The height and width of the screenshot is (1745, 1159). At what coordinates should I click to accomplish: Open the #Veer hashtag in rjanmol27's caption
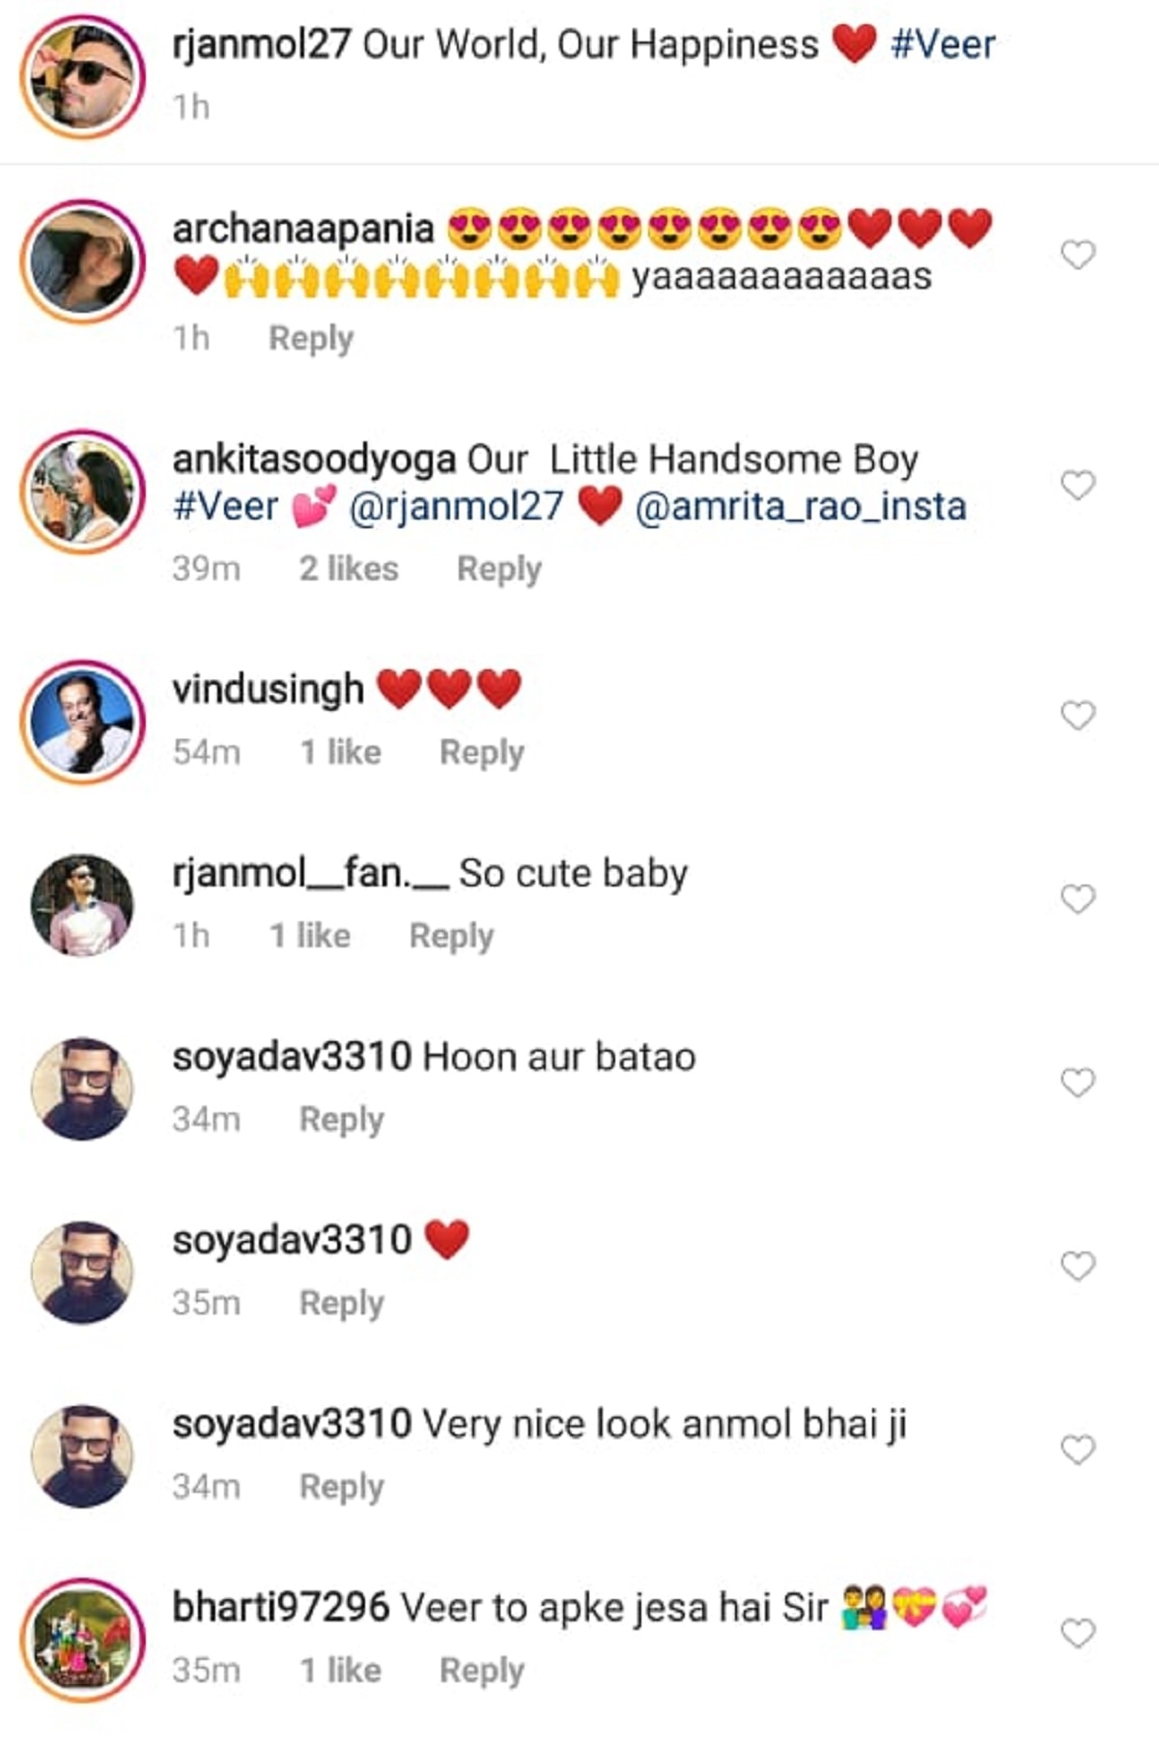pyautogui.click(x=942, y=44)
